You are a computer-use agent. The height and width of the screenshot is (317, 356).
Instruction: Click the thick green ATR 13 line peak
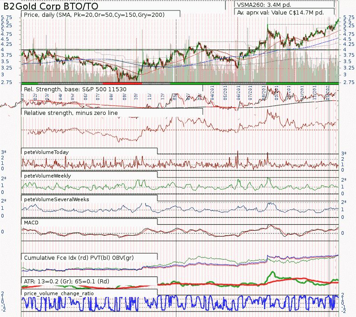(x=272, y=272)
